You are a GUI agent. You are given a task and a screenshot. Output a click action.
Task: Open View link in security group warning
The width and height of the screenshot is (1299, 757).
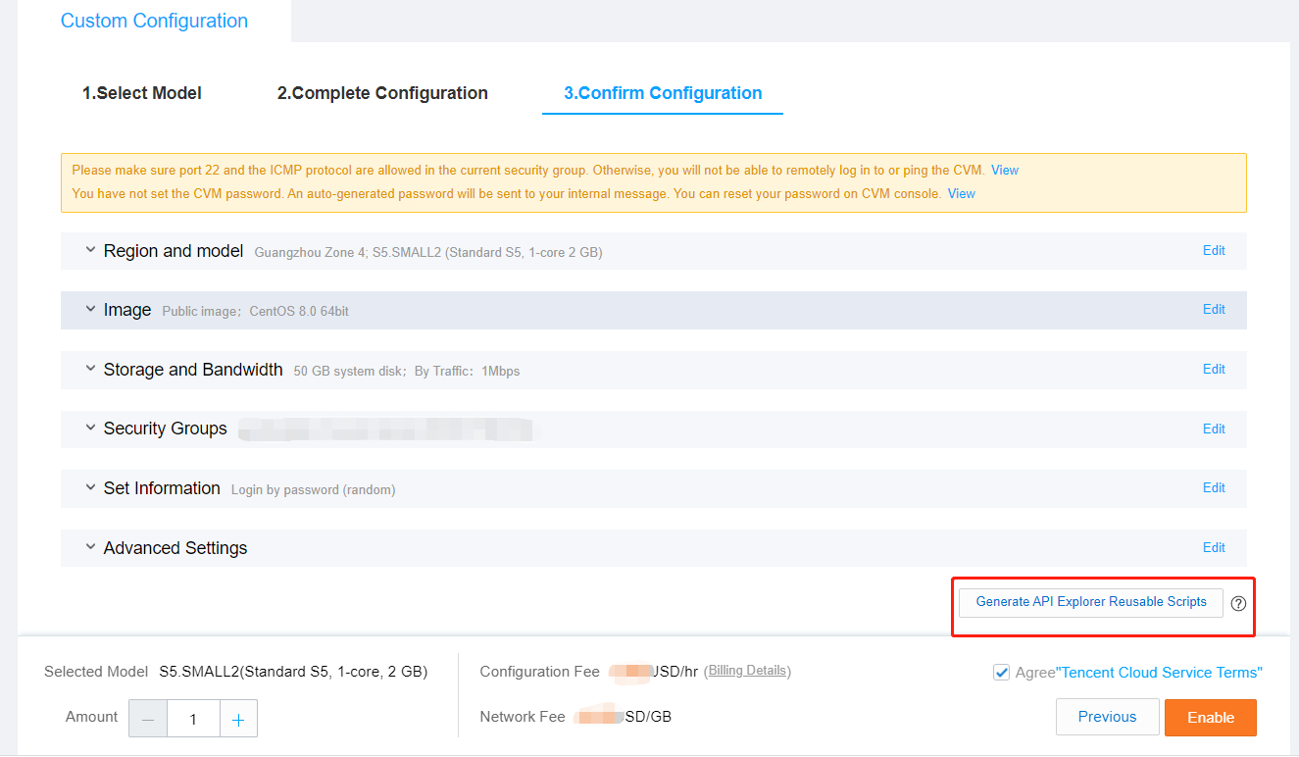tap(1004, 170)
